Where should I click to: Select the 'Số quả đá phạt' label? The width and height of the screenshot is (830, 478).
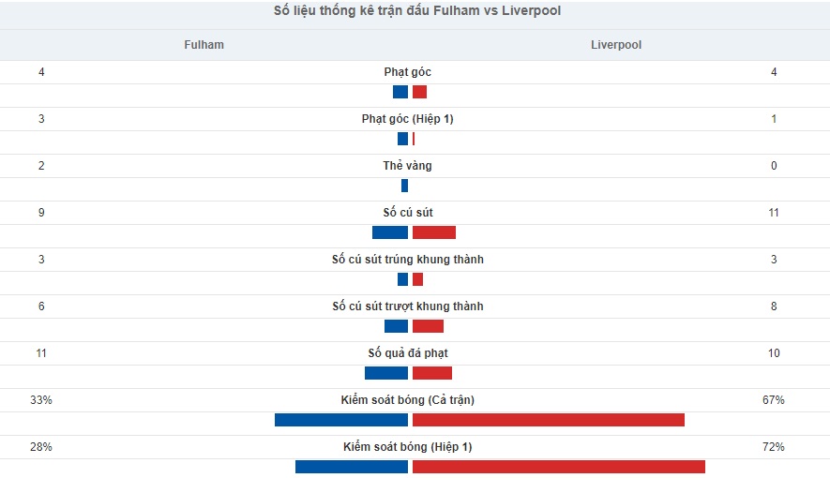point(408,353)
